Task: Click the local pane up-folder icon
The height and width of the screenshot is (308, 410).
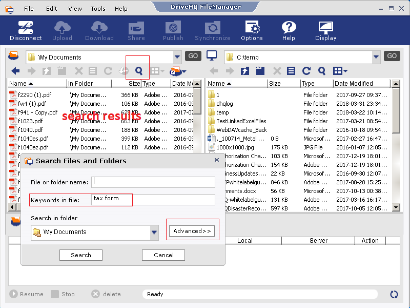Action: coord(245,71)
